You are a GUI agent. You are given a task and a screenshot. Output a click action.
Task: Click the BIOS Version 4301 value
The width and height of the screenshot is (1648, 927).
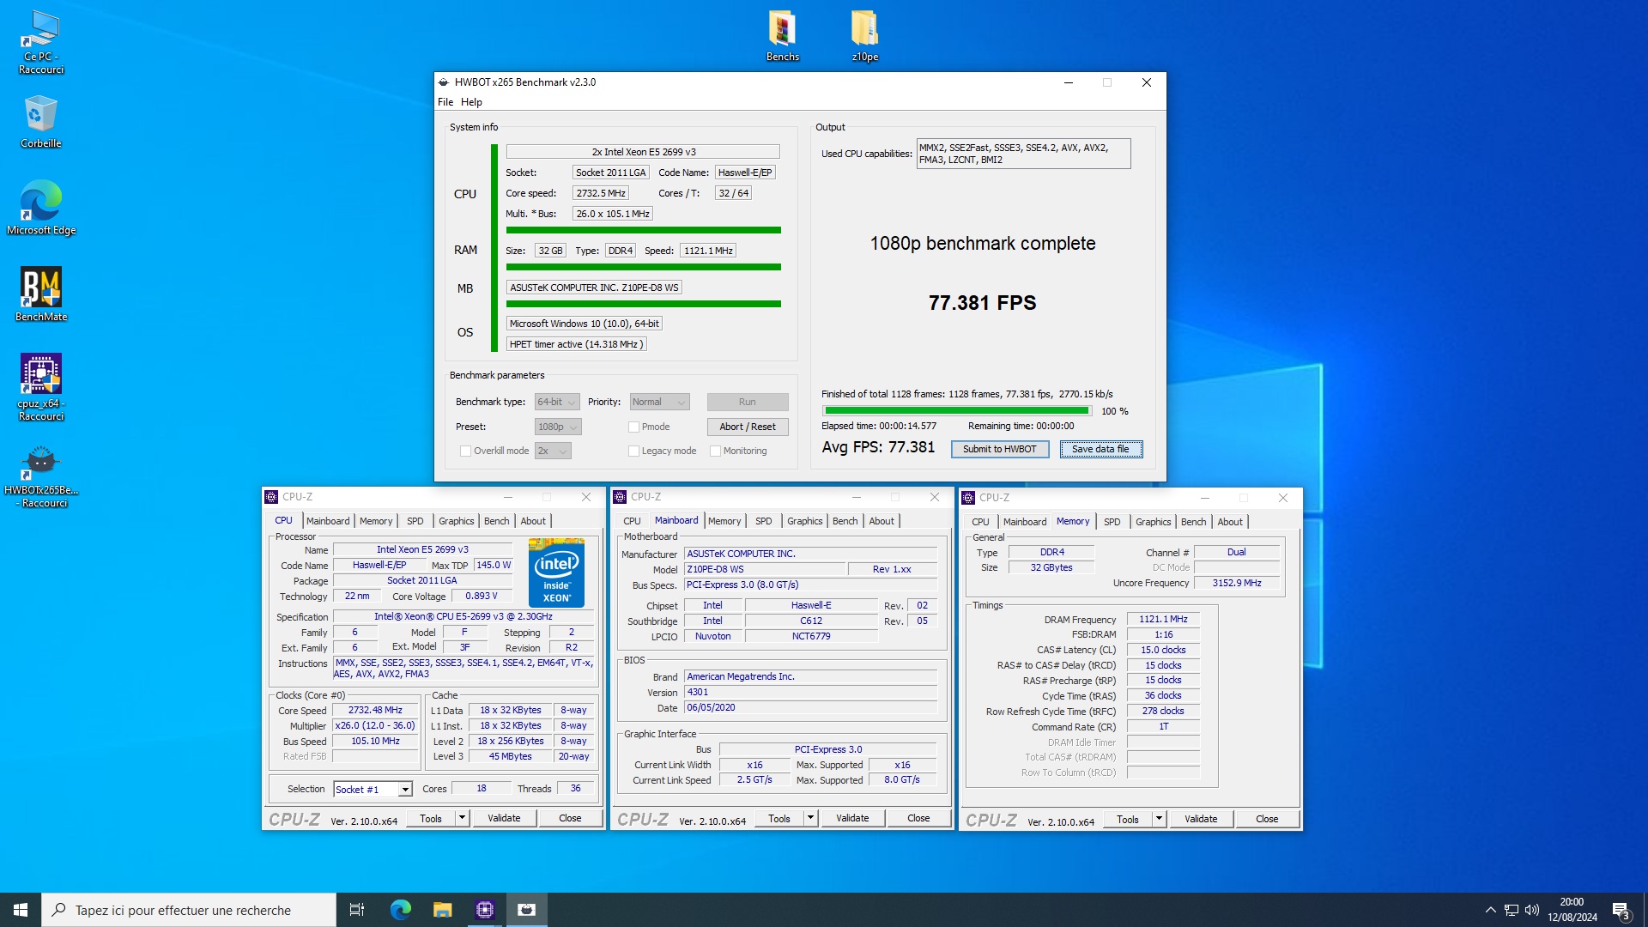[810, 692]
